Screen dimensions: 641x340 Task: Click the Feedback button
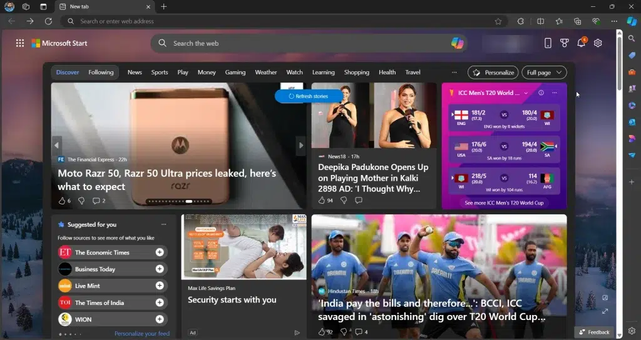click(595, 332)
